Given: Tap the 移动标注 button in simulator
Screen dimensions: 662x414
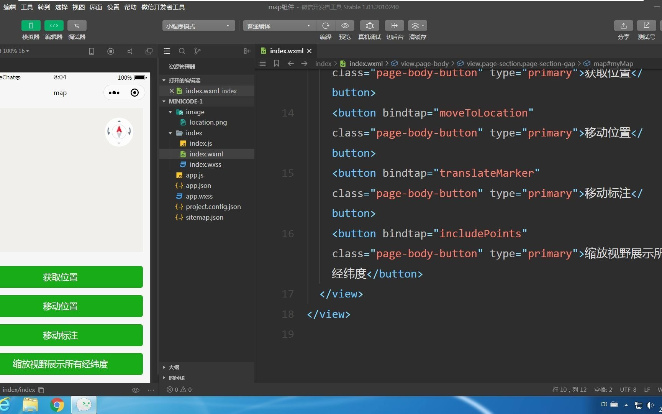Looking at the screenshot, I should [x=71, y=335].
